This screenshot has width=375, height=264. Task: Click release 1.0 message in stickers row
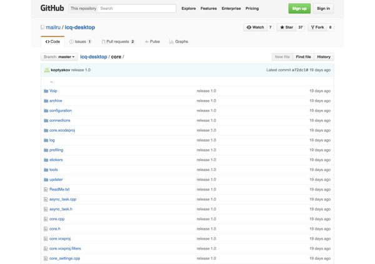click(206, 160)
